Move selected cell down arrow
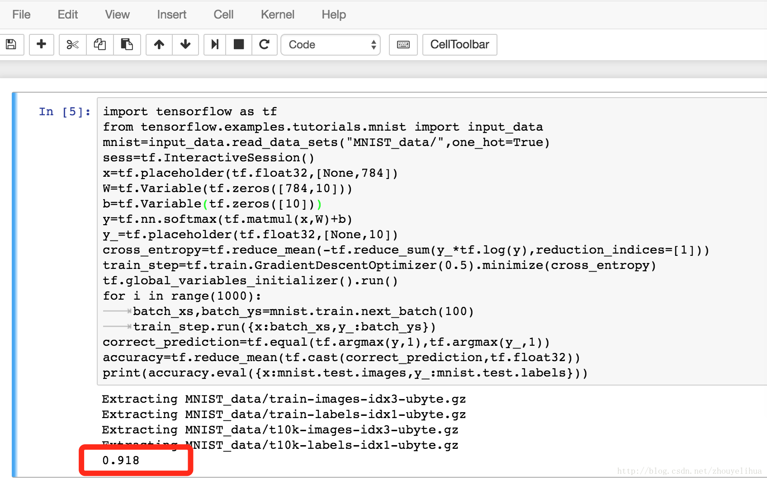The height and width of the screenshot is (480, 767). click(x=185, y=44)
